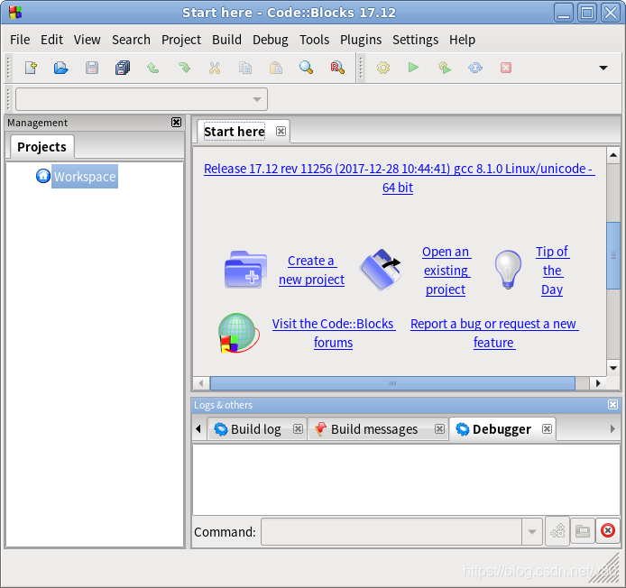This screenshot has height=588, width=626.
Task: Open the Edit menu
Action: click(51, 40)
